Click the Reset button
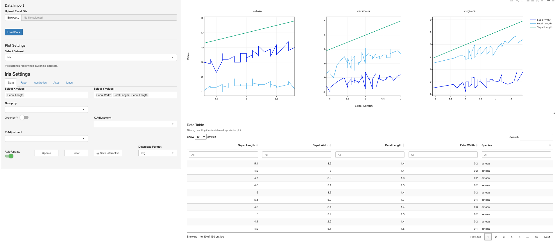Image resolution: width=555 pixels, height=248 pixels. pos(76,153)
